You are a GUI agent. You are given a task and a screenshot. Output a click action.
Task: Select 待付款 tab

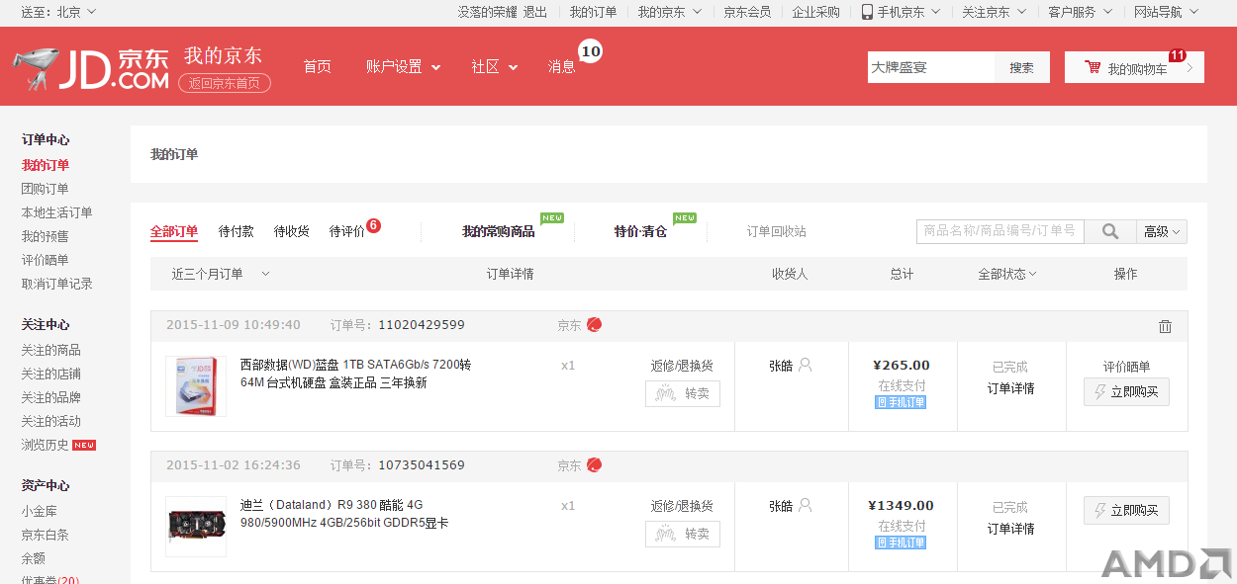coord(237,231)
